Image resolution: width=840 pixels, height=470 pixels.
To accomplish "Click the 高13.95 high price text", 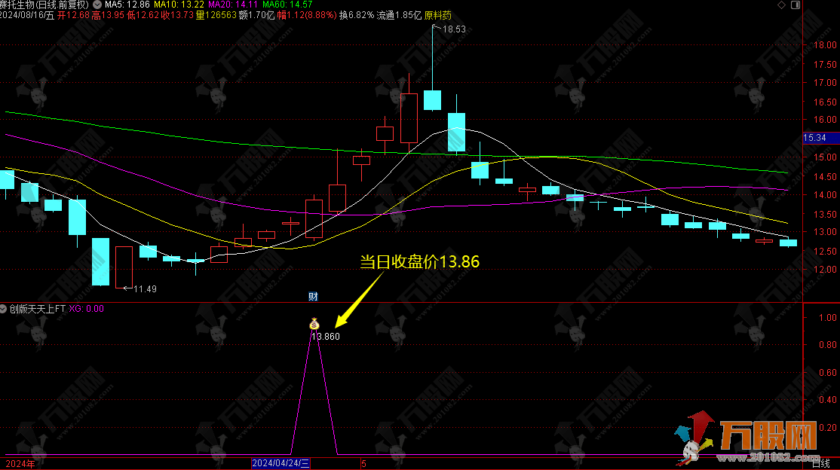I will [108, 16].
